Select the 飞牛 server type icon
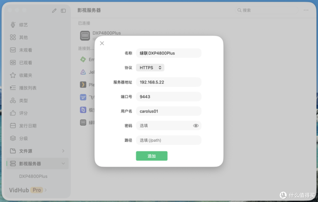Image resolution: width=318 pixels, height=202 pixels. tap(83, 97)
